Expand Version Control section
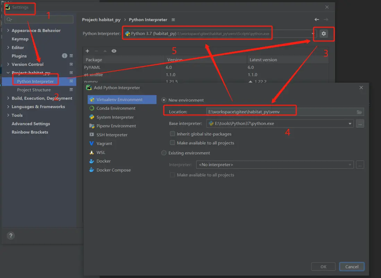 (x=8, y=64)
